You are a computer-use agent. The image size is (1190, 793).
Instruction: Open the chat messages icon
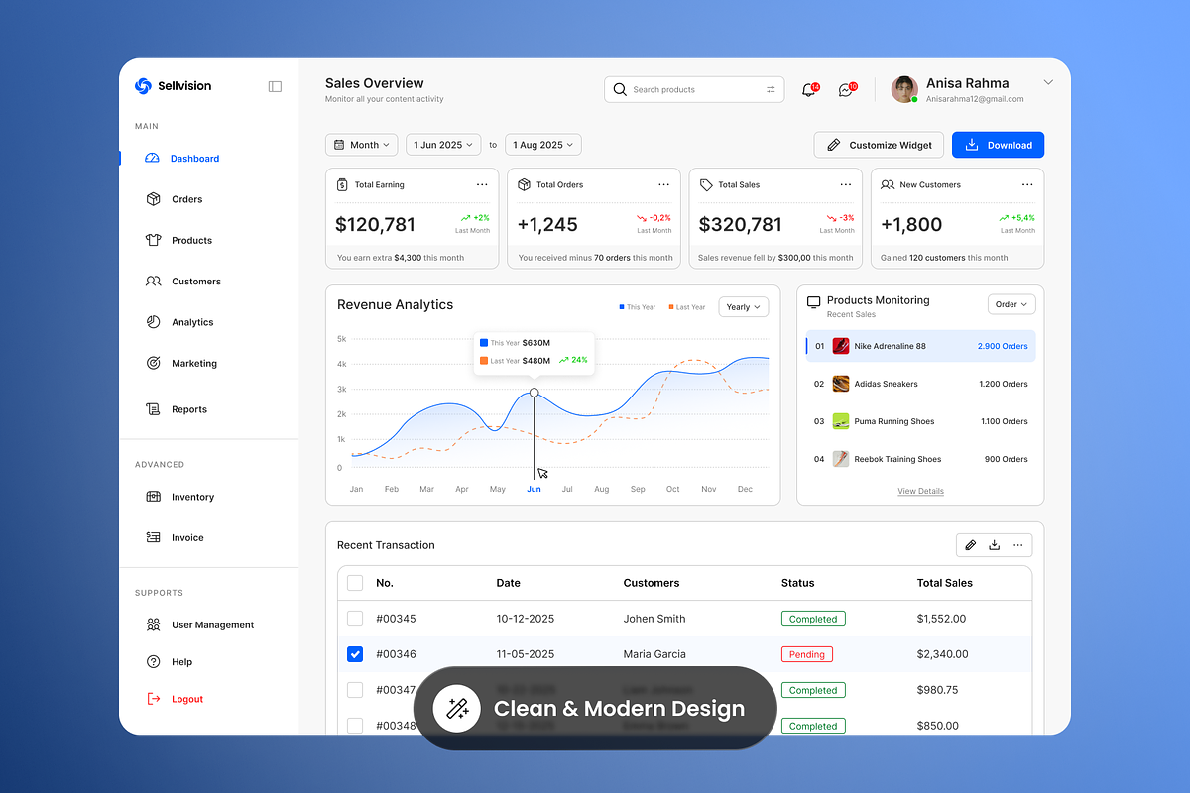(845, 90)
